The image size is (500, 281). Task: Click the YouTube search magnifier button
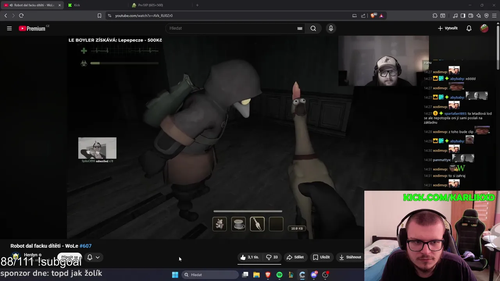coord(313,28)
